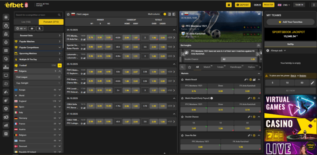Click the pencil icon to edit stakes

312,83
